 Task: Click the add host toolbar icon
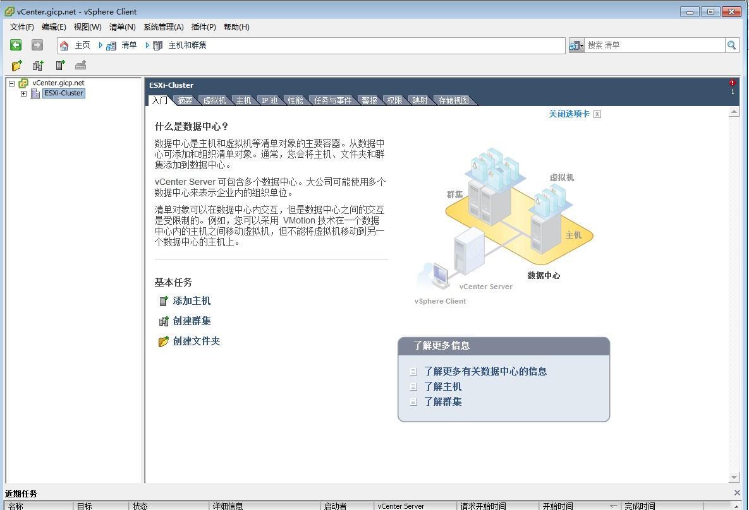click(x=60, y=66)
